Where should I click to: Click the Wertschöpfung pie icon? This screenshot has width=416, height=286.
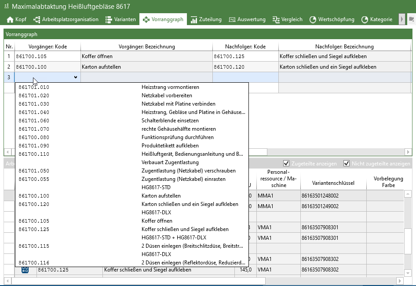pyautogui.click(x=313, y=20)
